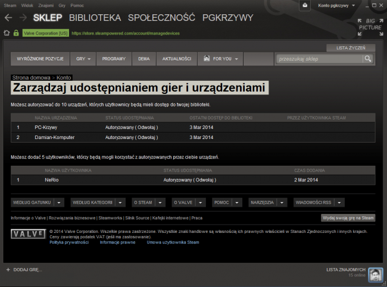
Task: Open Informacje o Valve footer link
Action: point(28,218)
